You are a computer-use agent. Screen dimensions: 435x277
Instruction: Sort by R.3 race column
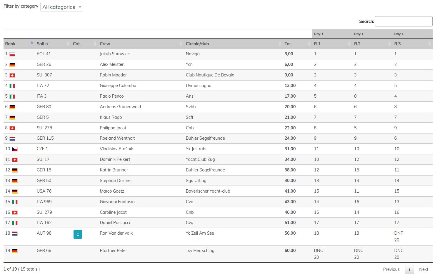tap(412, 44)
